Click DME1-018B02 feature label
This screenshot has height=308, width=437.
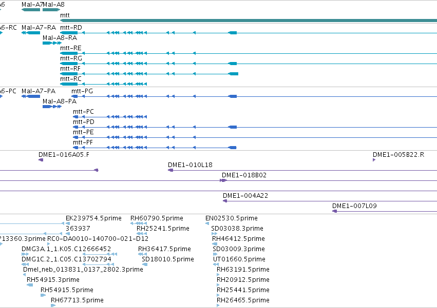[x=244, y=176]
